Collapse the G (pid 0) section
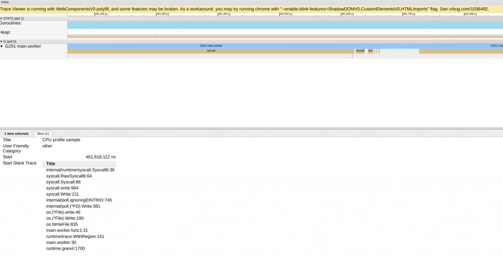 (x=1, y=42)
